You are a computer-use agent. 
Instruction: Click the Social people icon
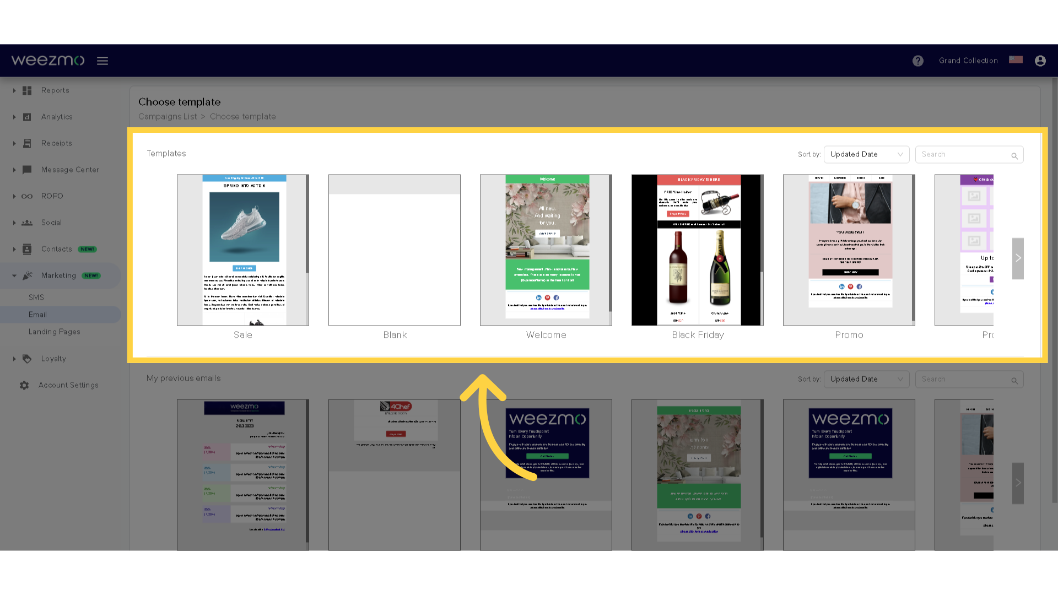[27, 223]
